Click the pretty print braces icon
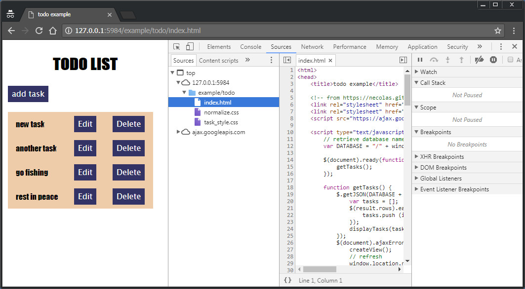Image resolution: width=525 pixels, height=289 pixels. click(x=287, y=280)
